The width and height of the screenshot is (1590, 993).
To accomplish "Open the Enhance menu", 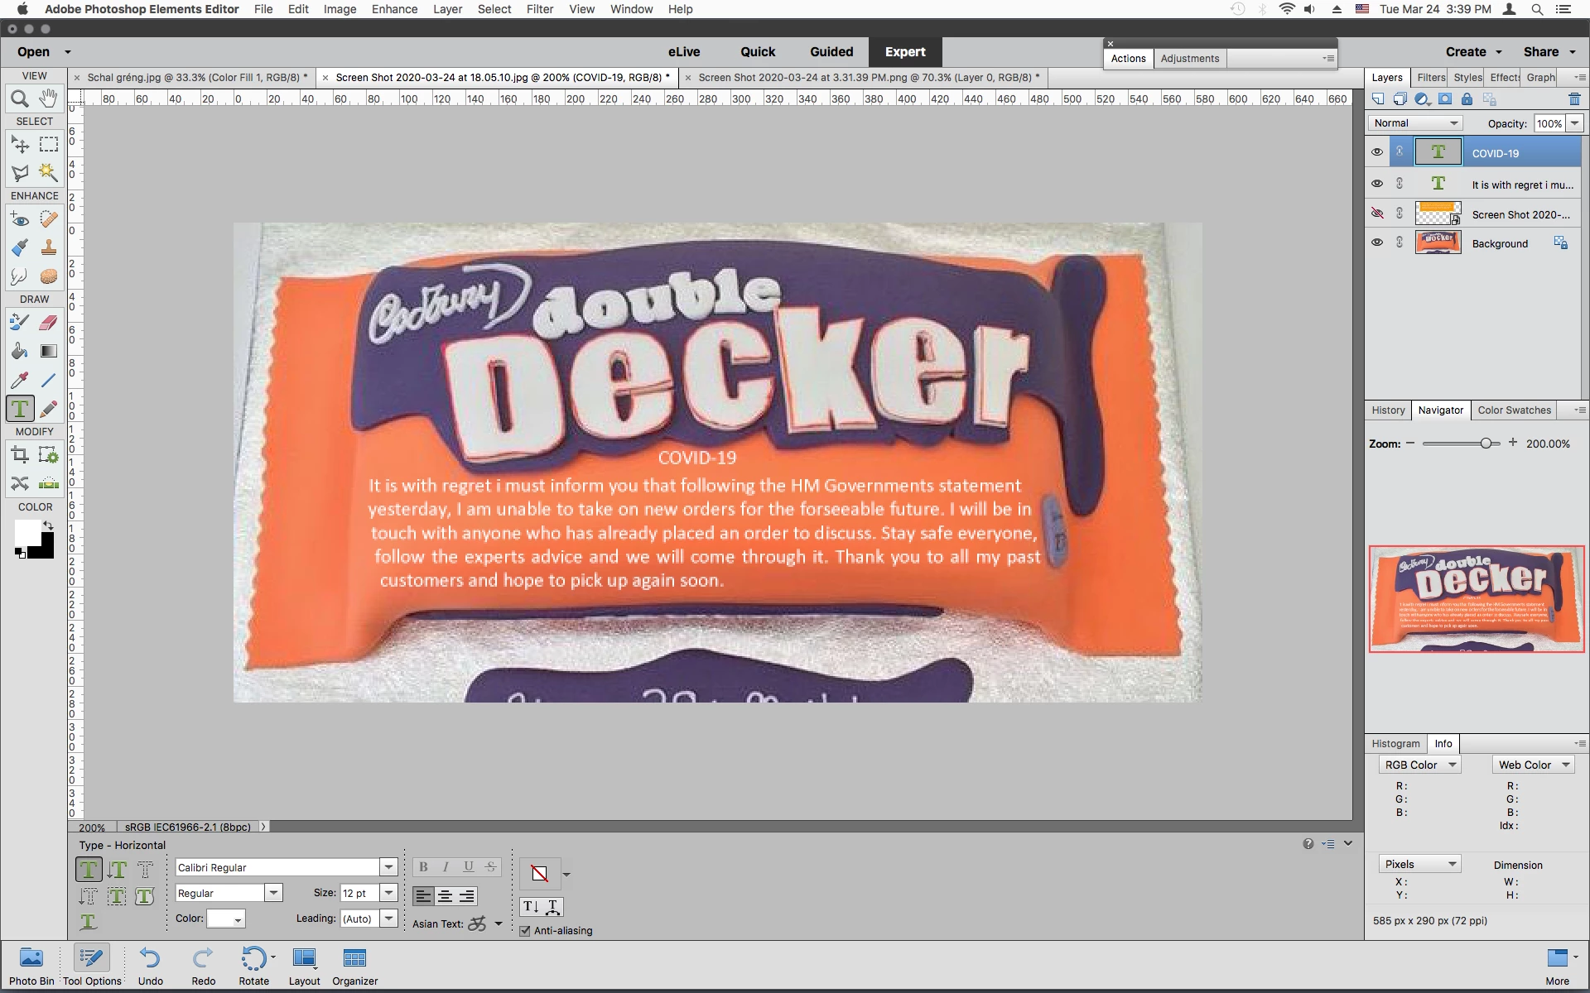I will pyautogui.click(x=394, y=9).
